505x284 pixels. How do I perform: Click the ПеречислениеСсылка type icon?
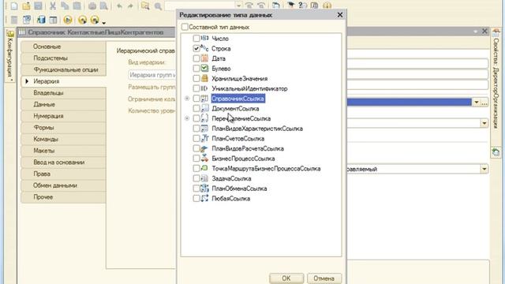[x=204, y=118]
